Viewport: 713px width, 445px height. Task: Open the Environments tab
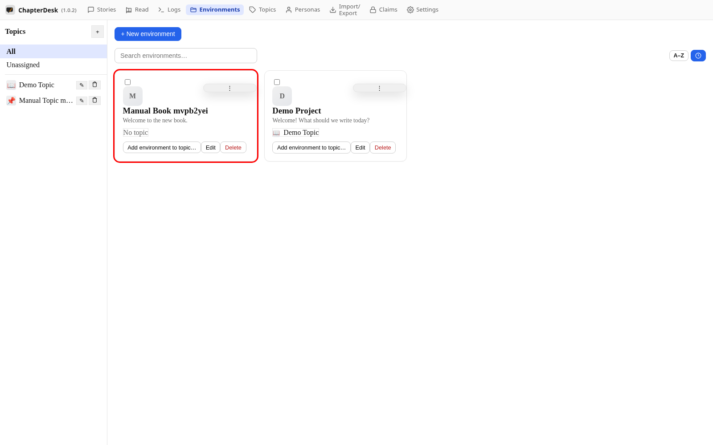[x=215, y=10]
